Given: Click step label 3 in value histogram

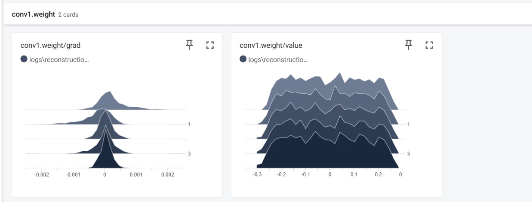Looking at the screenshot, I should pyautogui.click(x=408, y=154).
